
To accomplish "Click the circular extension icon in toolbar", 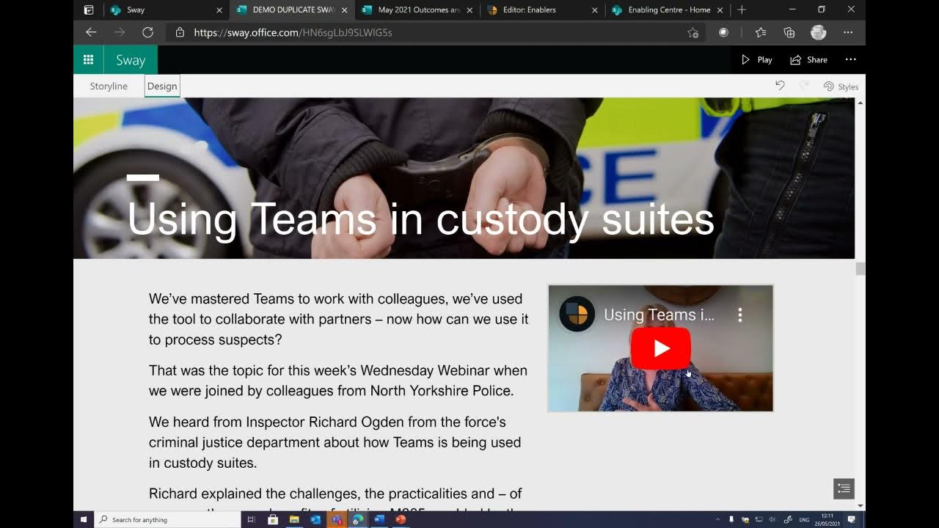I will pyautogui.click(x=723, y=32).
